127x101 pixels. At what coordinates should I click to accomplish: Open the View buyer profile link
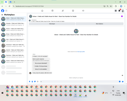click(x=81, y=52)
